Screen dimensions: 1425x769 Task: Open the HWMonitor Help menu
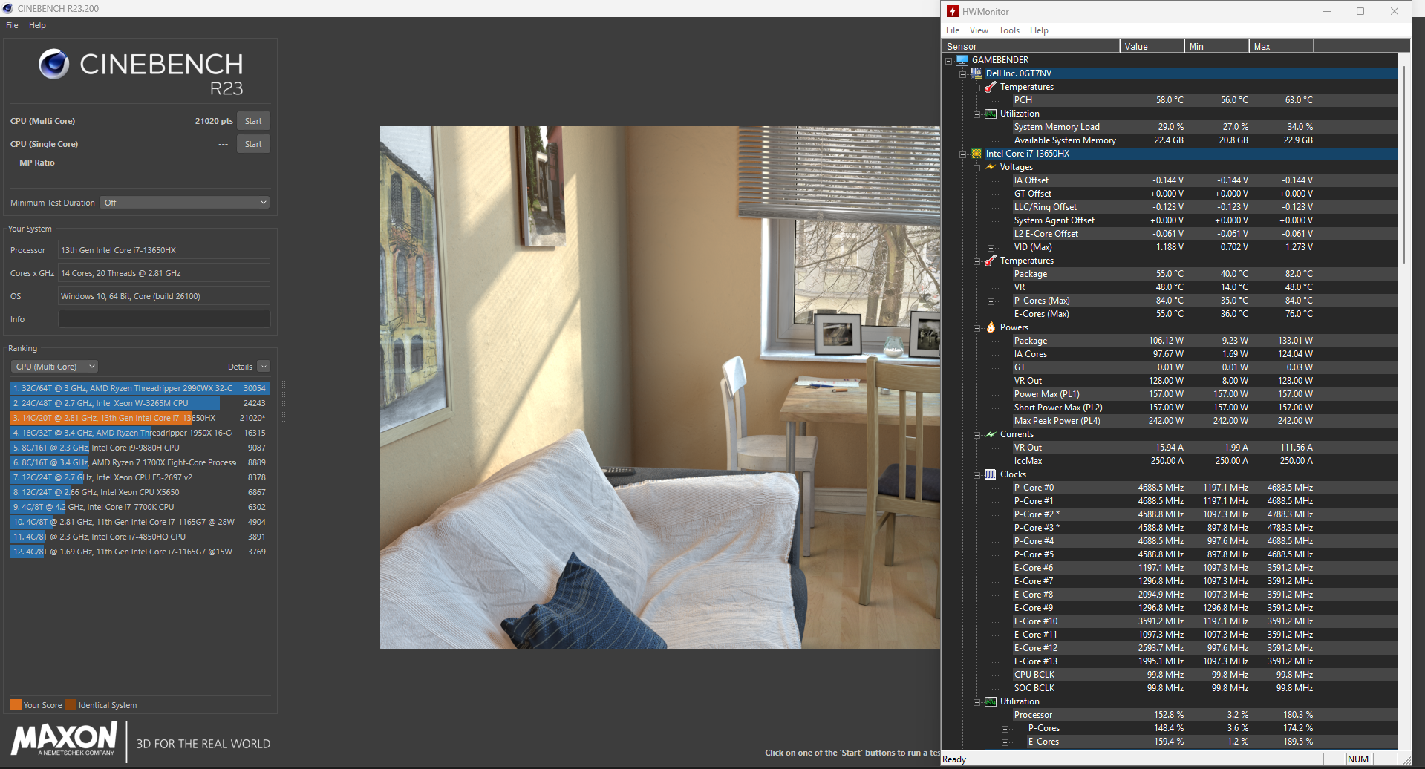click(1039, 30)
